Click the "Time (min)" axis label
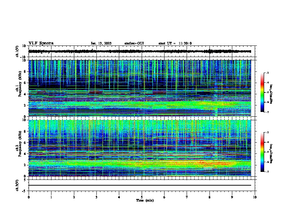The height and width of the screenshot is (221, 287). click(145, 200)
